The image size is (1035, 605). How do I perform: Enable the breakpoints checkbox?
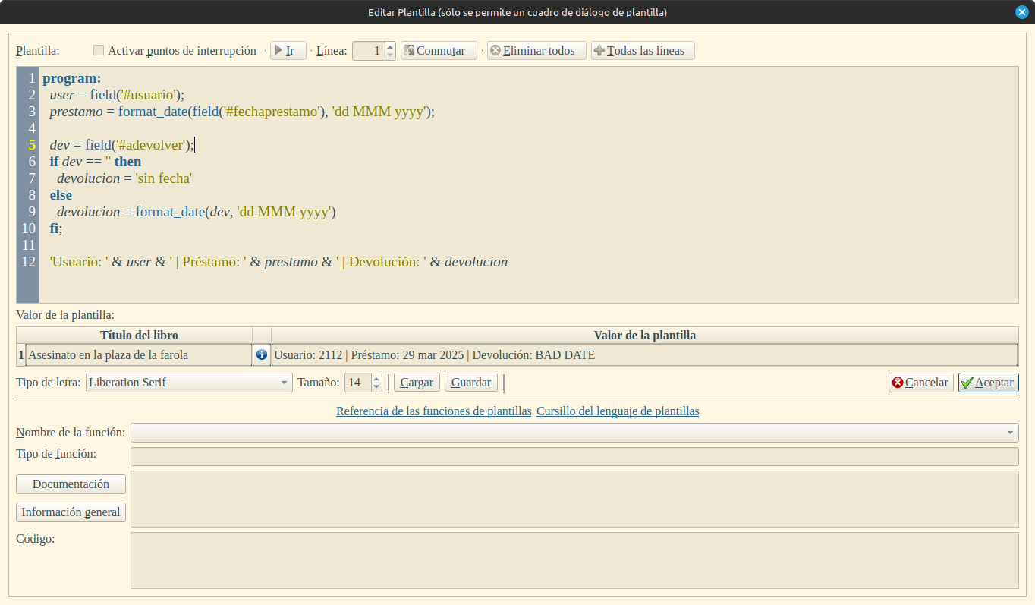[99, 51]
